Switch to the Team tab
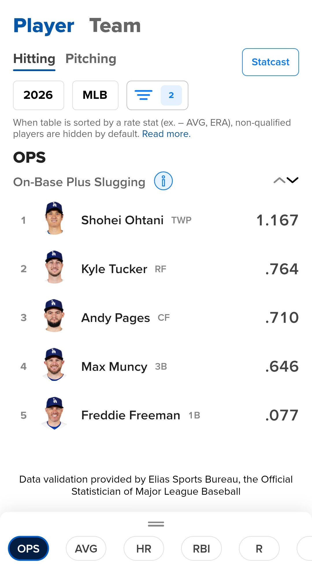Image resolution: width=312 pixels, height=567 pixels. click(115, 26)
